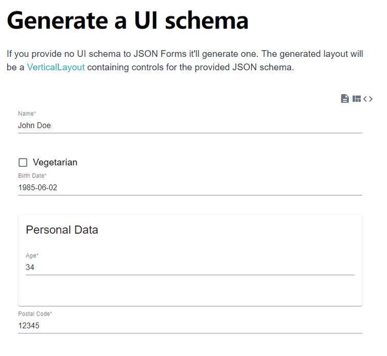Image resolution: width=387 pixels, height=356 pixels.
Task: Show the UI schema layout icon view
Action: (357, 99)
